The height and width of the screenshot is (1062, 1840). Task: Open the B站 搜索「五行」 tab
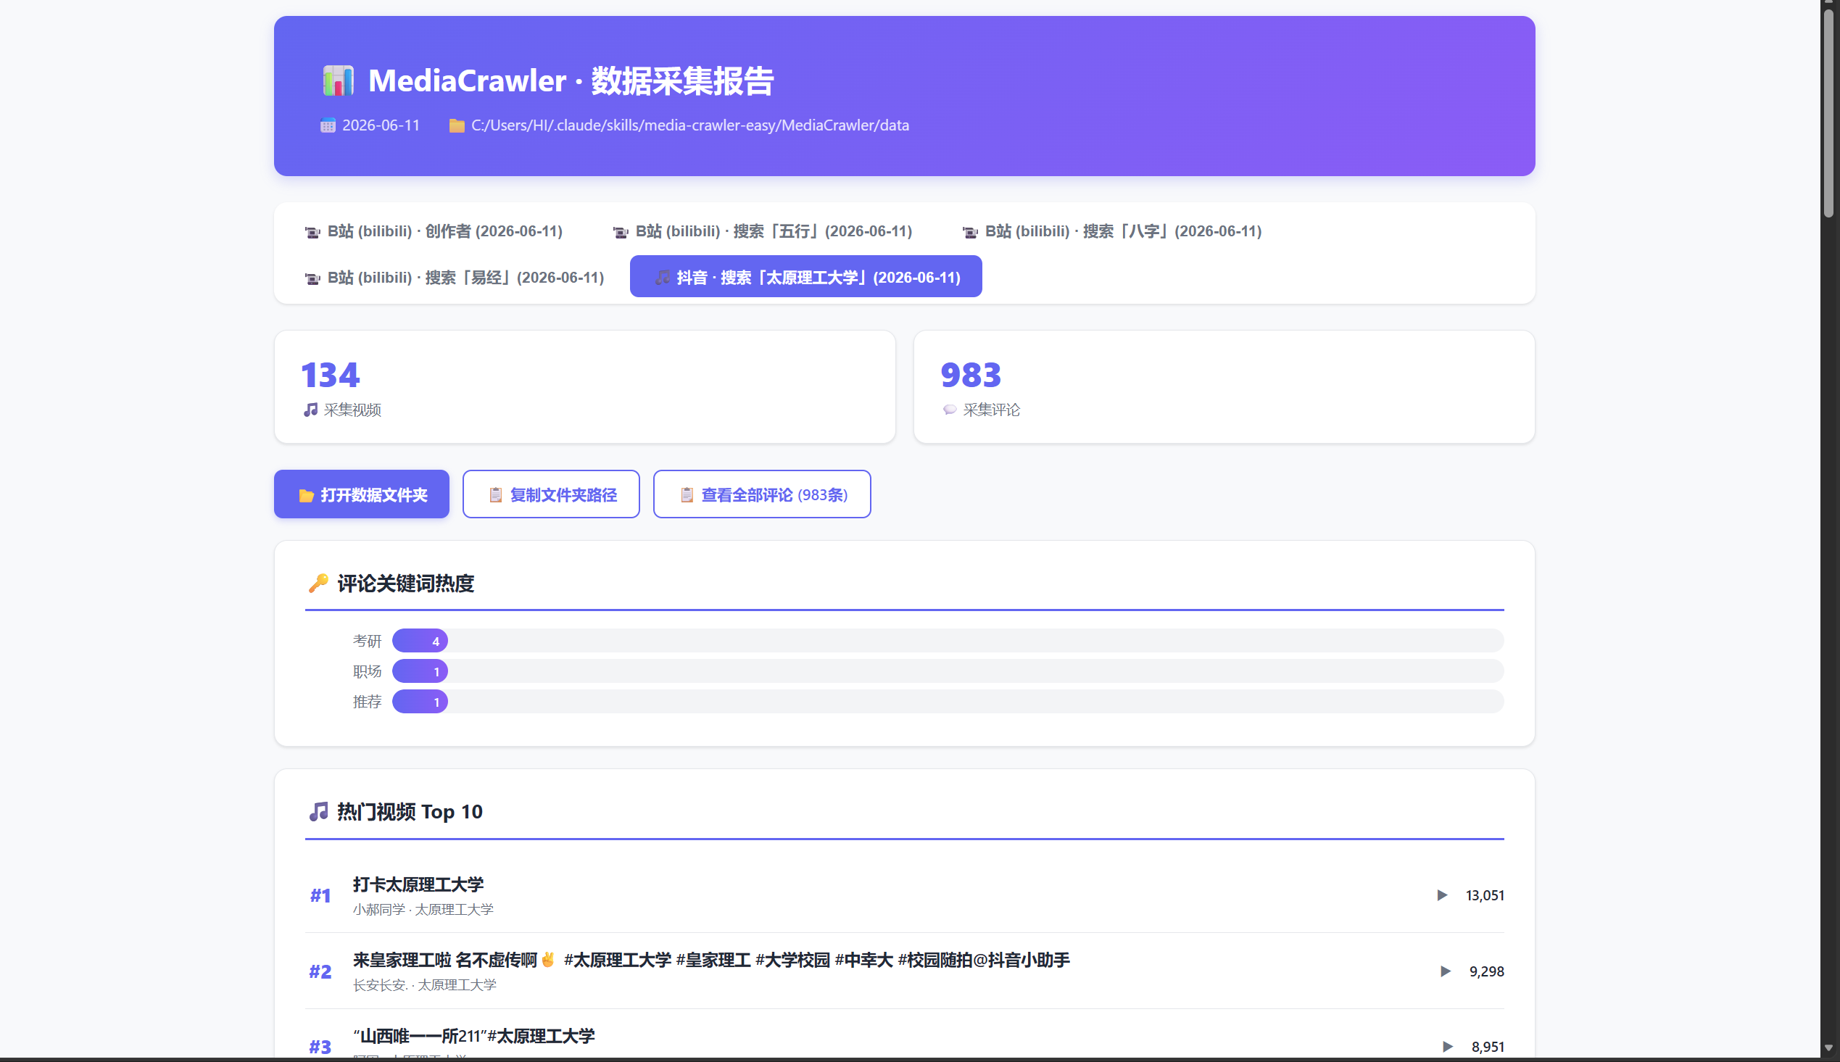(x=763, y=231)
